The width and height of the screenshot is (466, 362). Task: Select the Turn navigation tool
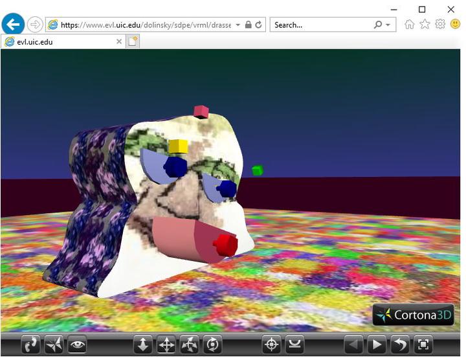pos(189,345)
